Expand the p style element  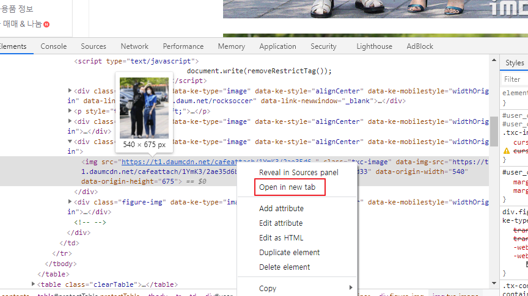(70, 110)
